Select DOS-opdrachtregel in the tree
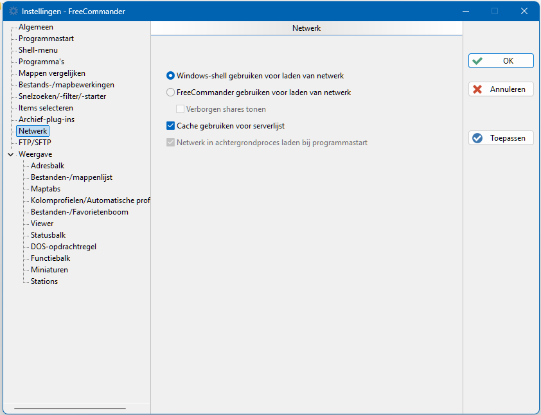This screenshot has width=541, height=415. 64,247
